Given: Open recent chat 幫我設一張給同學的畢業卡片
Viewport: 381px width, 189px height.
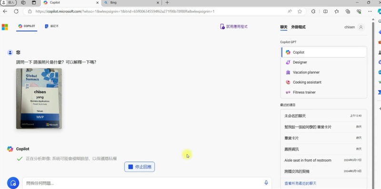Looking at the screenshot, I should pos(323,127).
